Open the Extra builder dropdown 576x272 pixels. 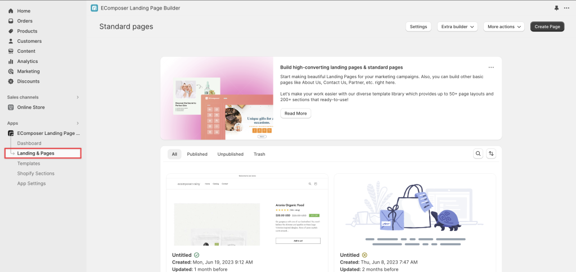click(x=457, y=26)
